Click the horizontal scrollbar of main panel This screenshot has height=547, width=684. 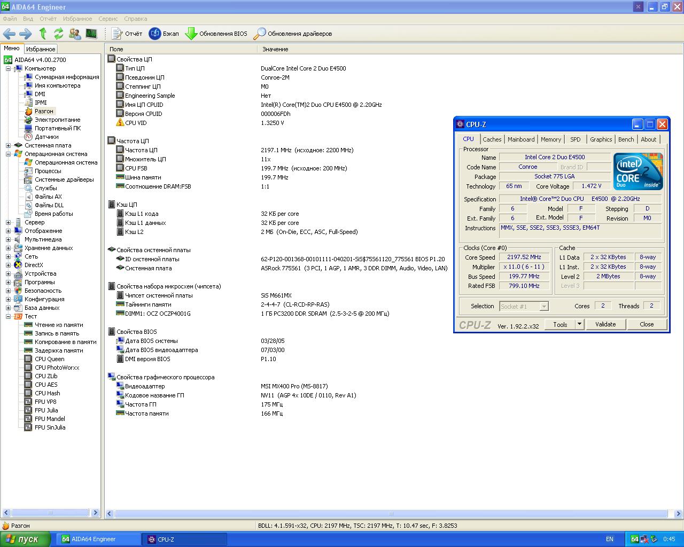click(390, 514)
